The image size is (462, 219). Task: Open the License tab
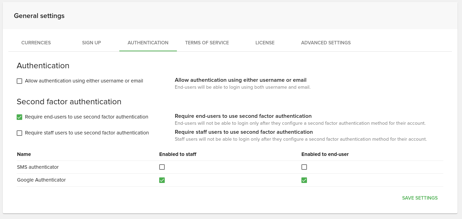265,43
